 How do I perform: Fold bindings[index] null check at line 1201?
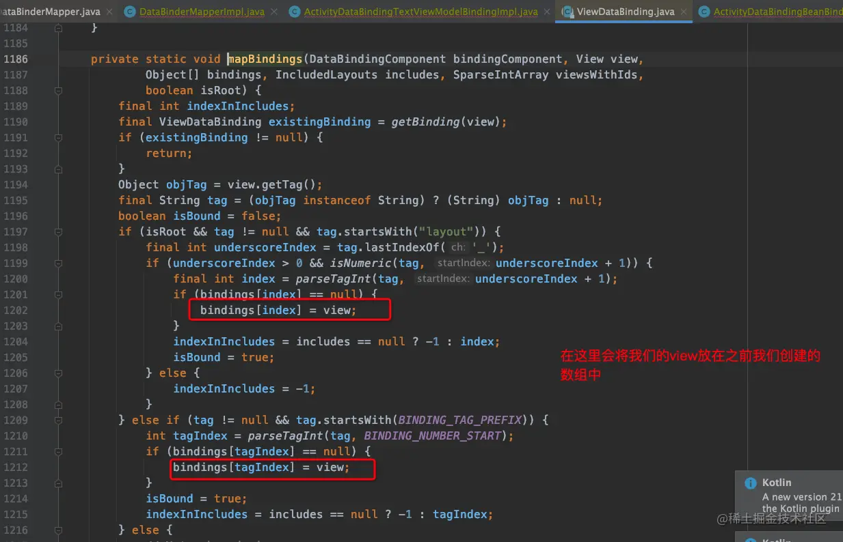(58, 294)
